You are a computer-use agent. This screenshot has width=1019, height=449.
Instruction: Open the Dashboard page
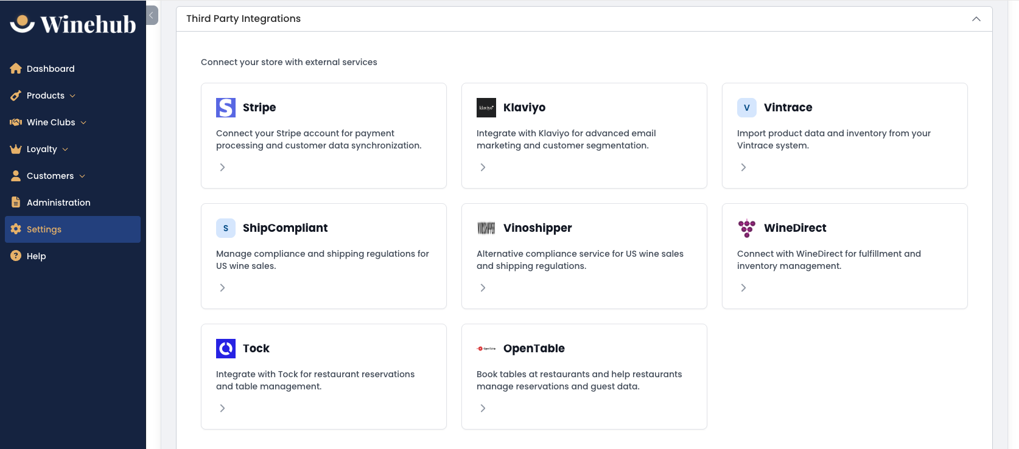coord(51,69)
